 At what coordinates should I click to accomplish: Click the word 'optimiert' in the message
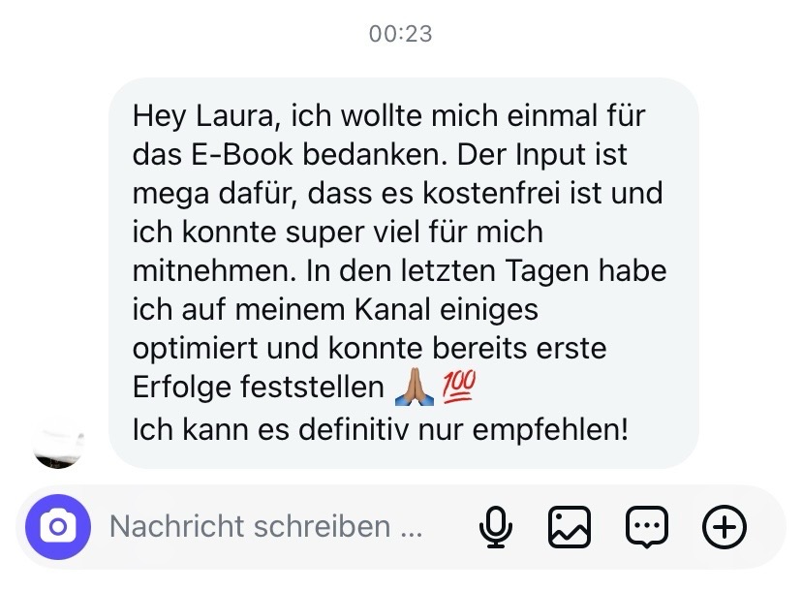(195, 349)
